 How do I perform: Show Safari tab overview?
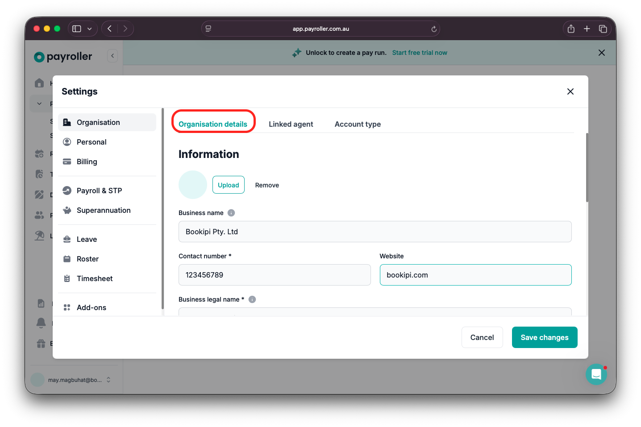click(603, 29)
